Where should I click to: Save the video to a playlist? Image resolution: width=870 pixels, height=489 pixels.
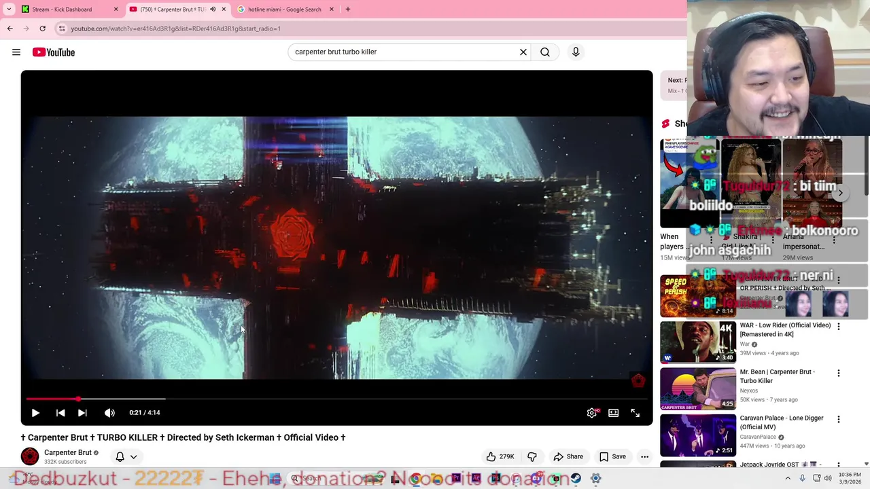(x=612, y=456)
